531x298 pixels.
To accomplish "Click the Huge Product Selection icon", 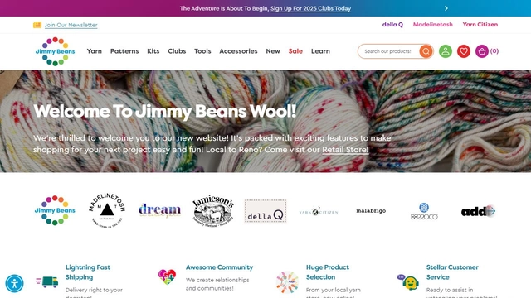I will (287, 281).
